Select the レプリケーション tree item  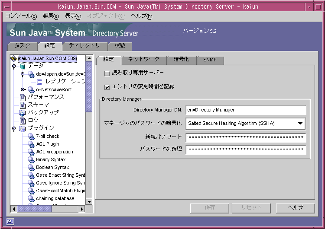click(65, 82)
